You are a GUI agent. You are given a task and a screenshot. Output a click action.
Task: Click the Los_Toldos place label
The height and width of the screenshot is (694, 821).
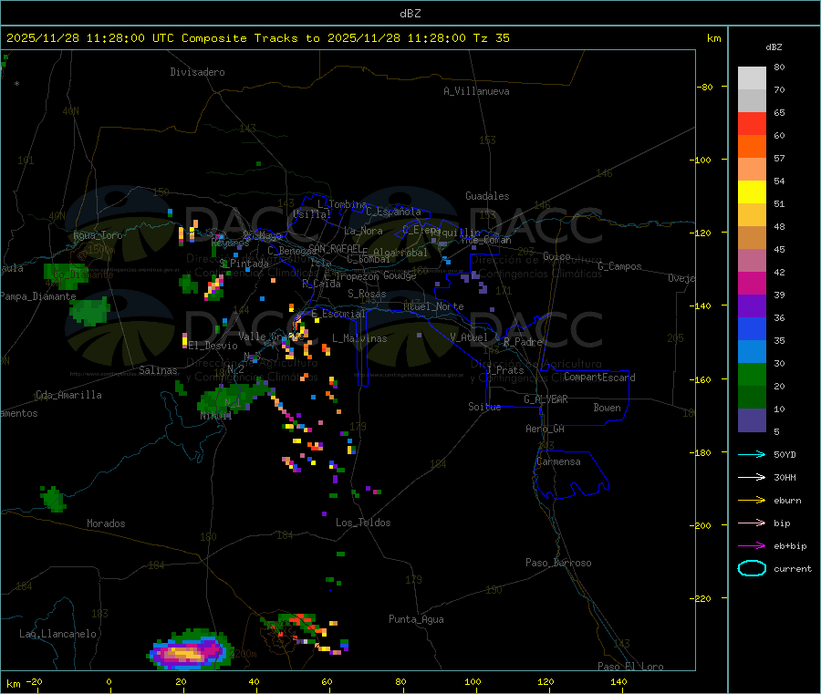coord(363,523)
